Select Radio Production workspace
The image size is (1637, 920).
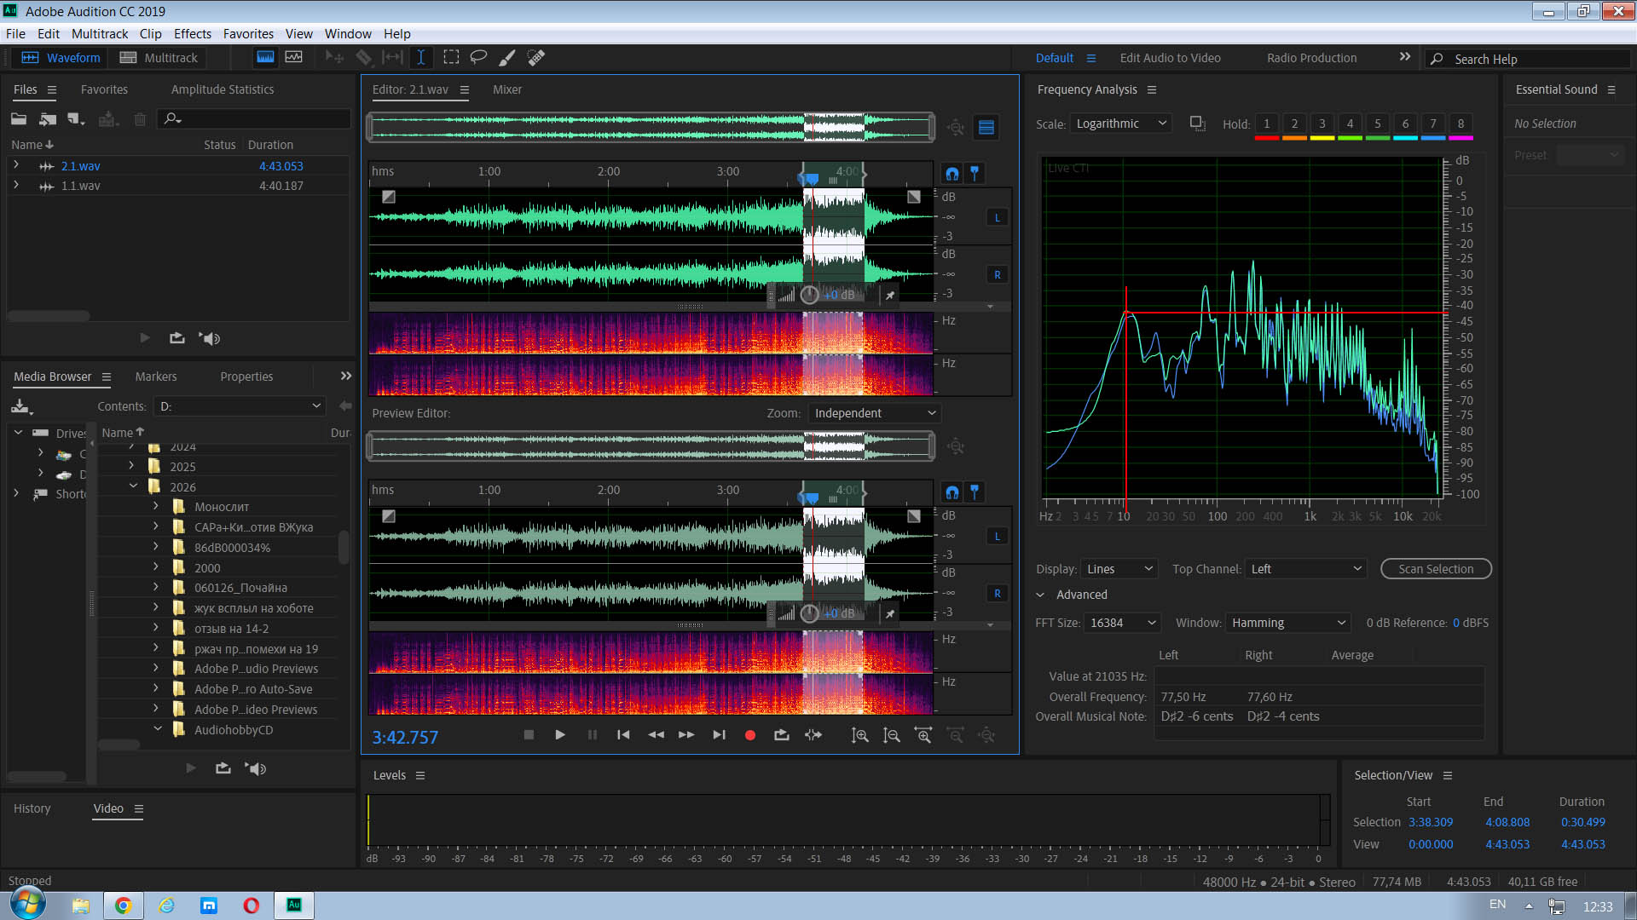(1311, 58)
